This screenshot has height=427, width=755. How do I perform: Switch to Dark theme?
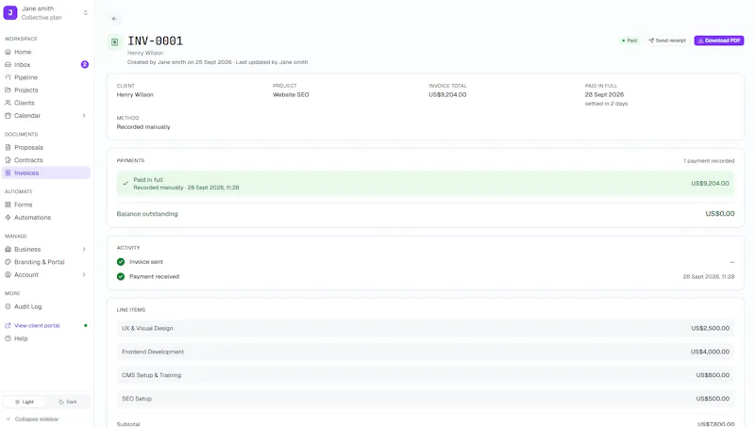(x=68, y=402)
